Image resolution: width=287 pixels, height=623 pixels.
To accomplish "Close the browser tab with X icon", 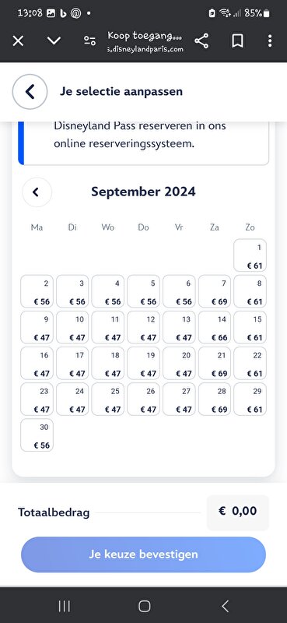I will [18, 40].
